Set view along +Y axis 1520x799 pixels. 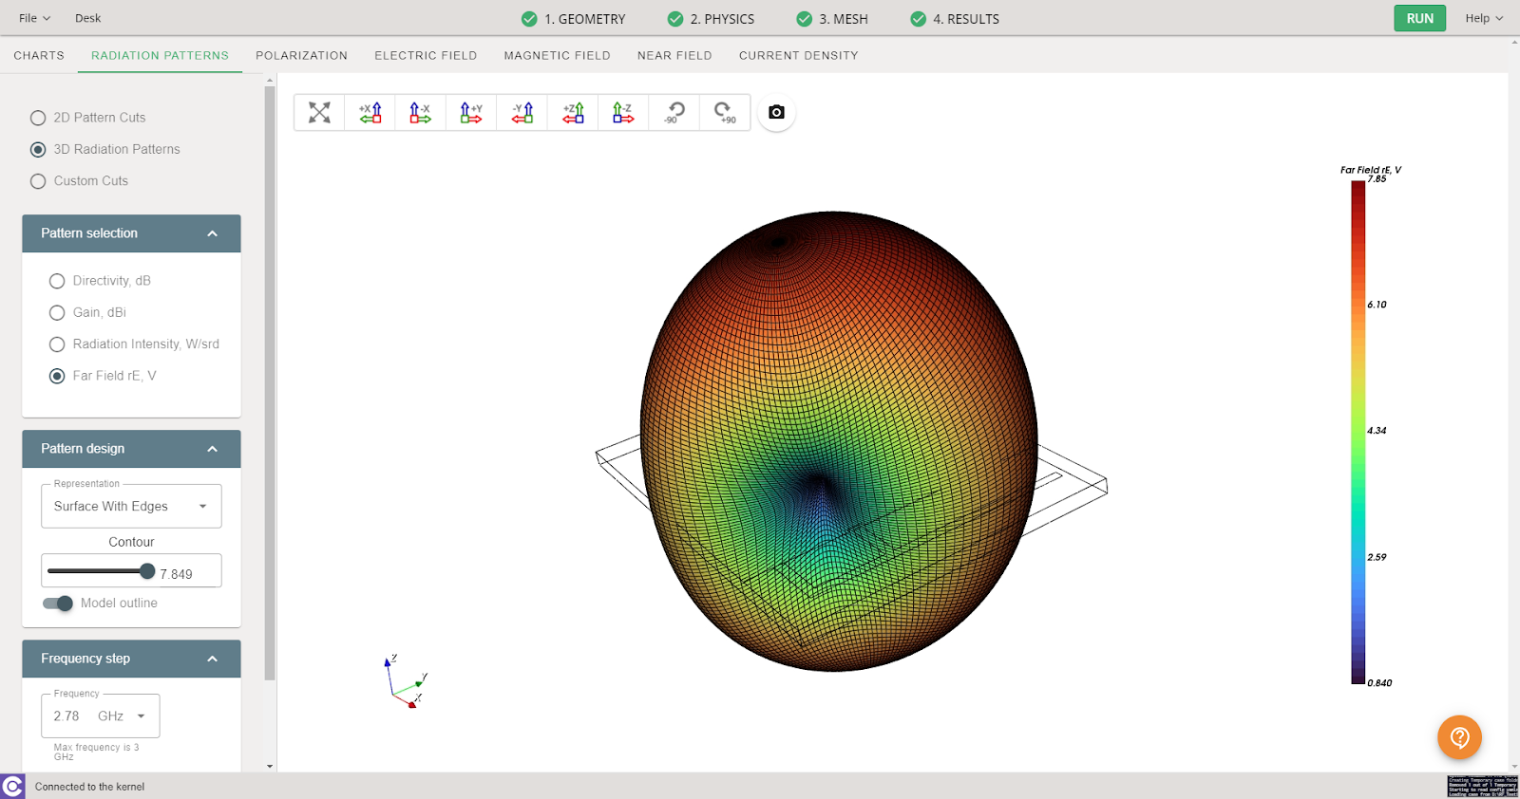pyautogui.click(x=471, y=113)
